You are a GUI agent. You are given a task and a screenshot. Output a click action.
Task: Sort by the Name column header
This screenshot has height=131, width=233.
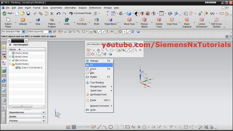[x=27, y=49]
